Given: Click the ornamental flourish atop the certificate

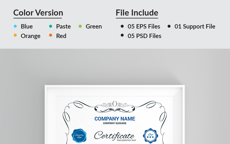Looking at the screenshot, I should pos(115,106).
